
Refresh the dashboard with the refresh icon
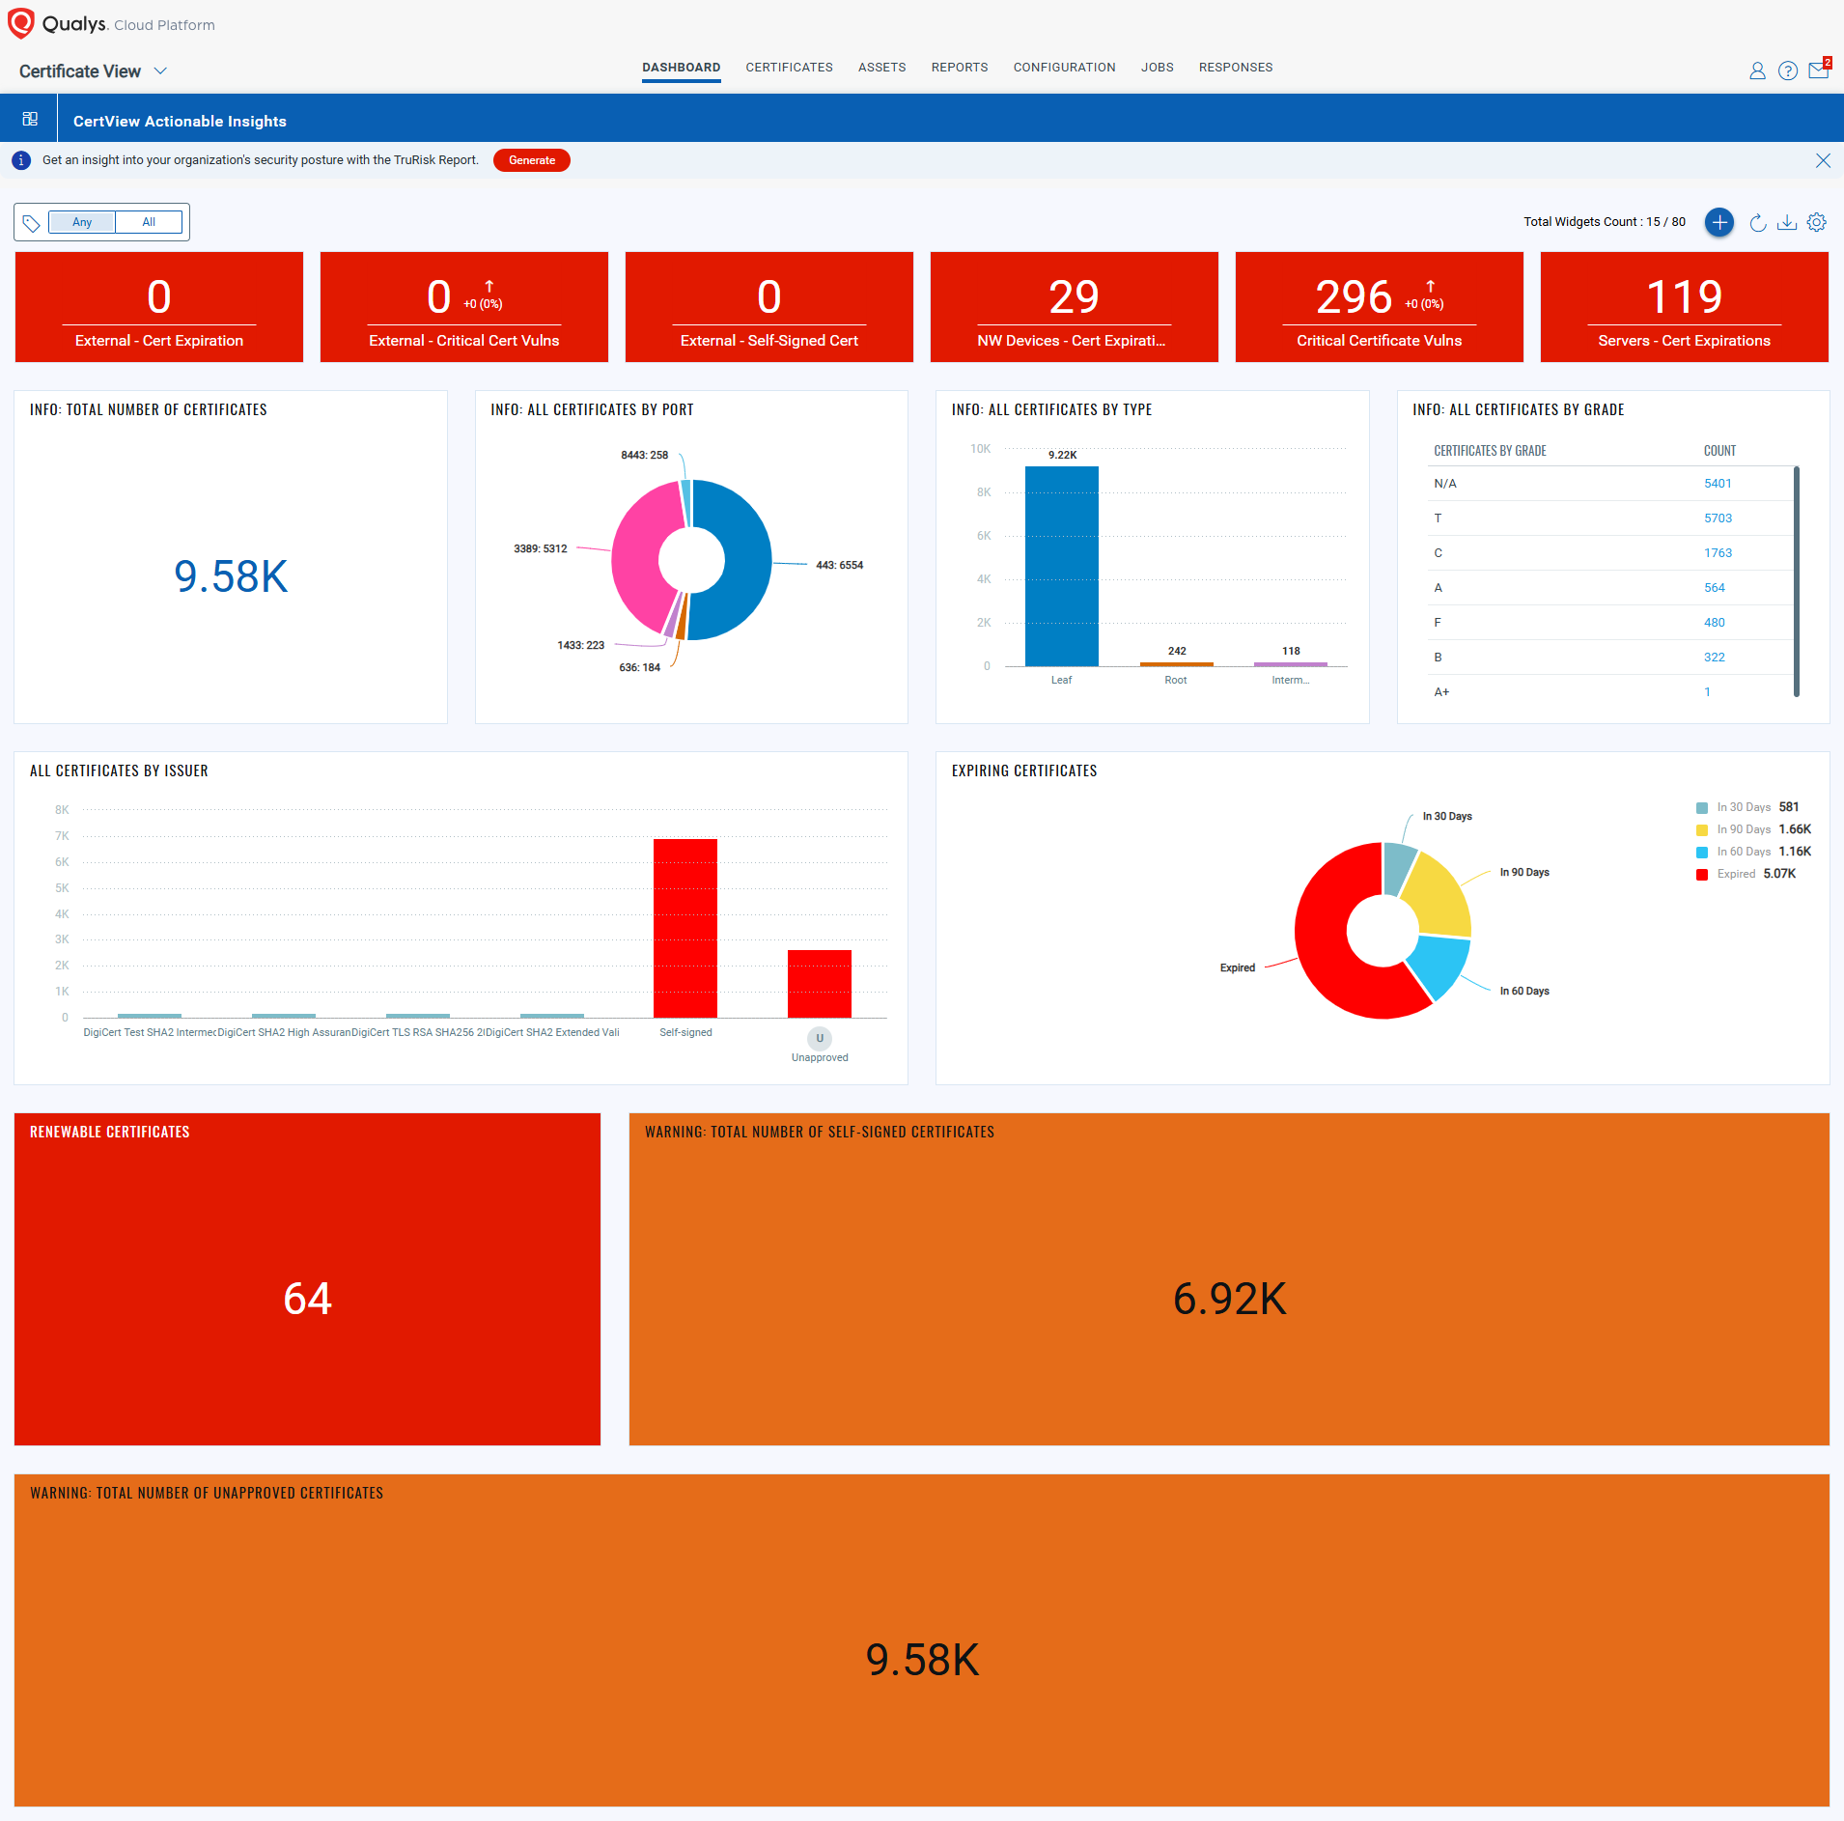[1758, 223]
